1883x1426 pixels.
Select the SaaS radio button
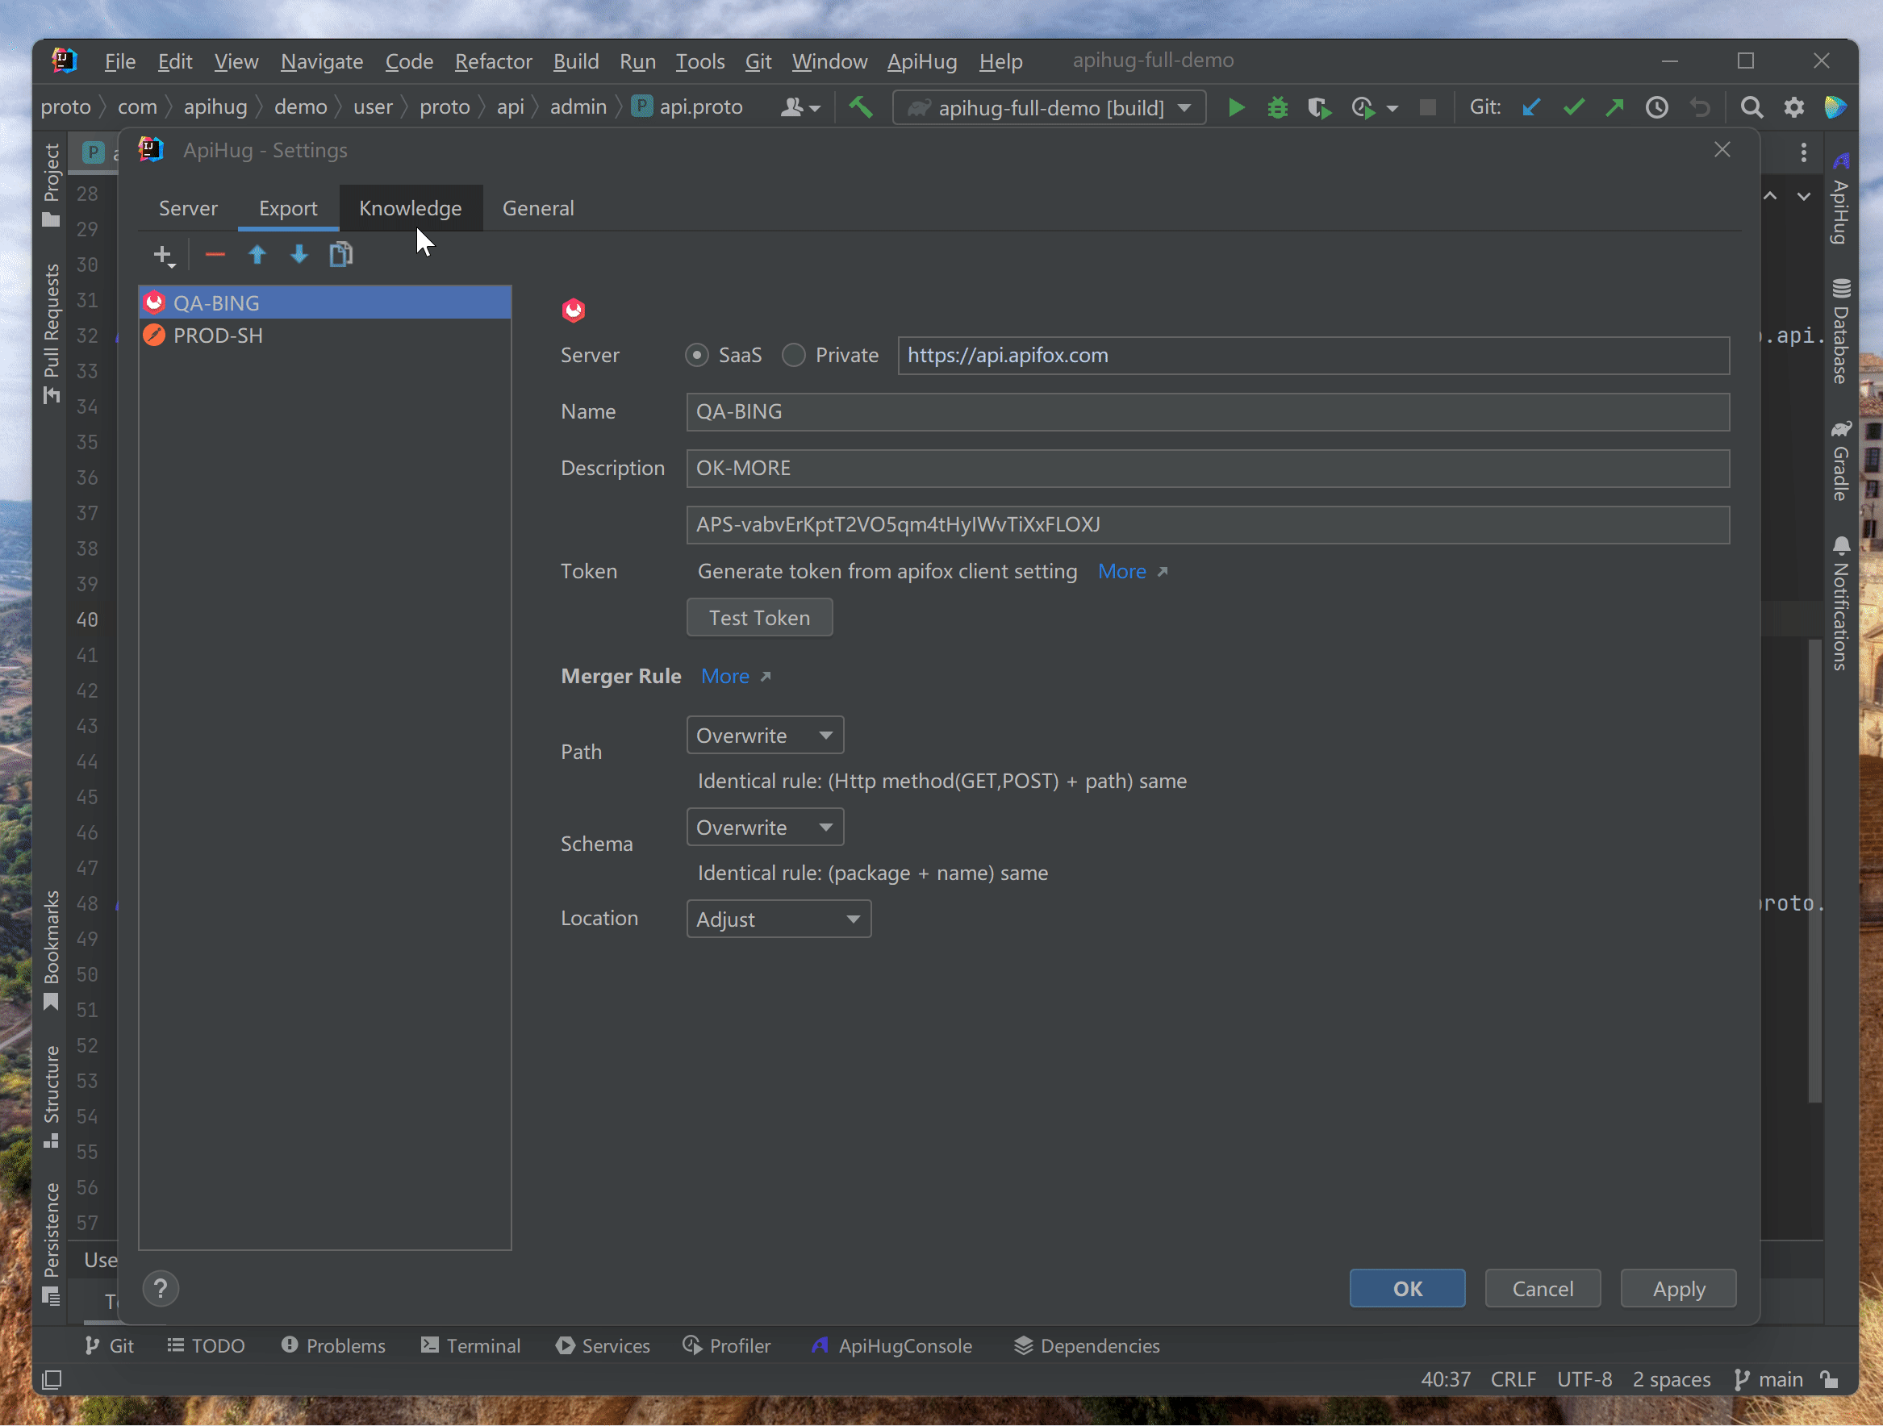(x=697, y=356)
